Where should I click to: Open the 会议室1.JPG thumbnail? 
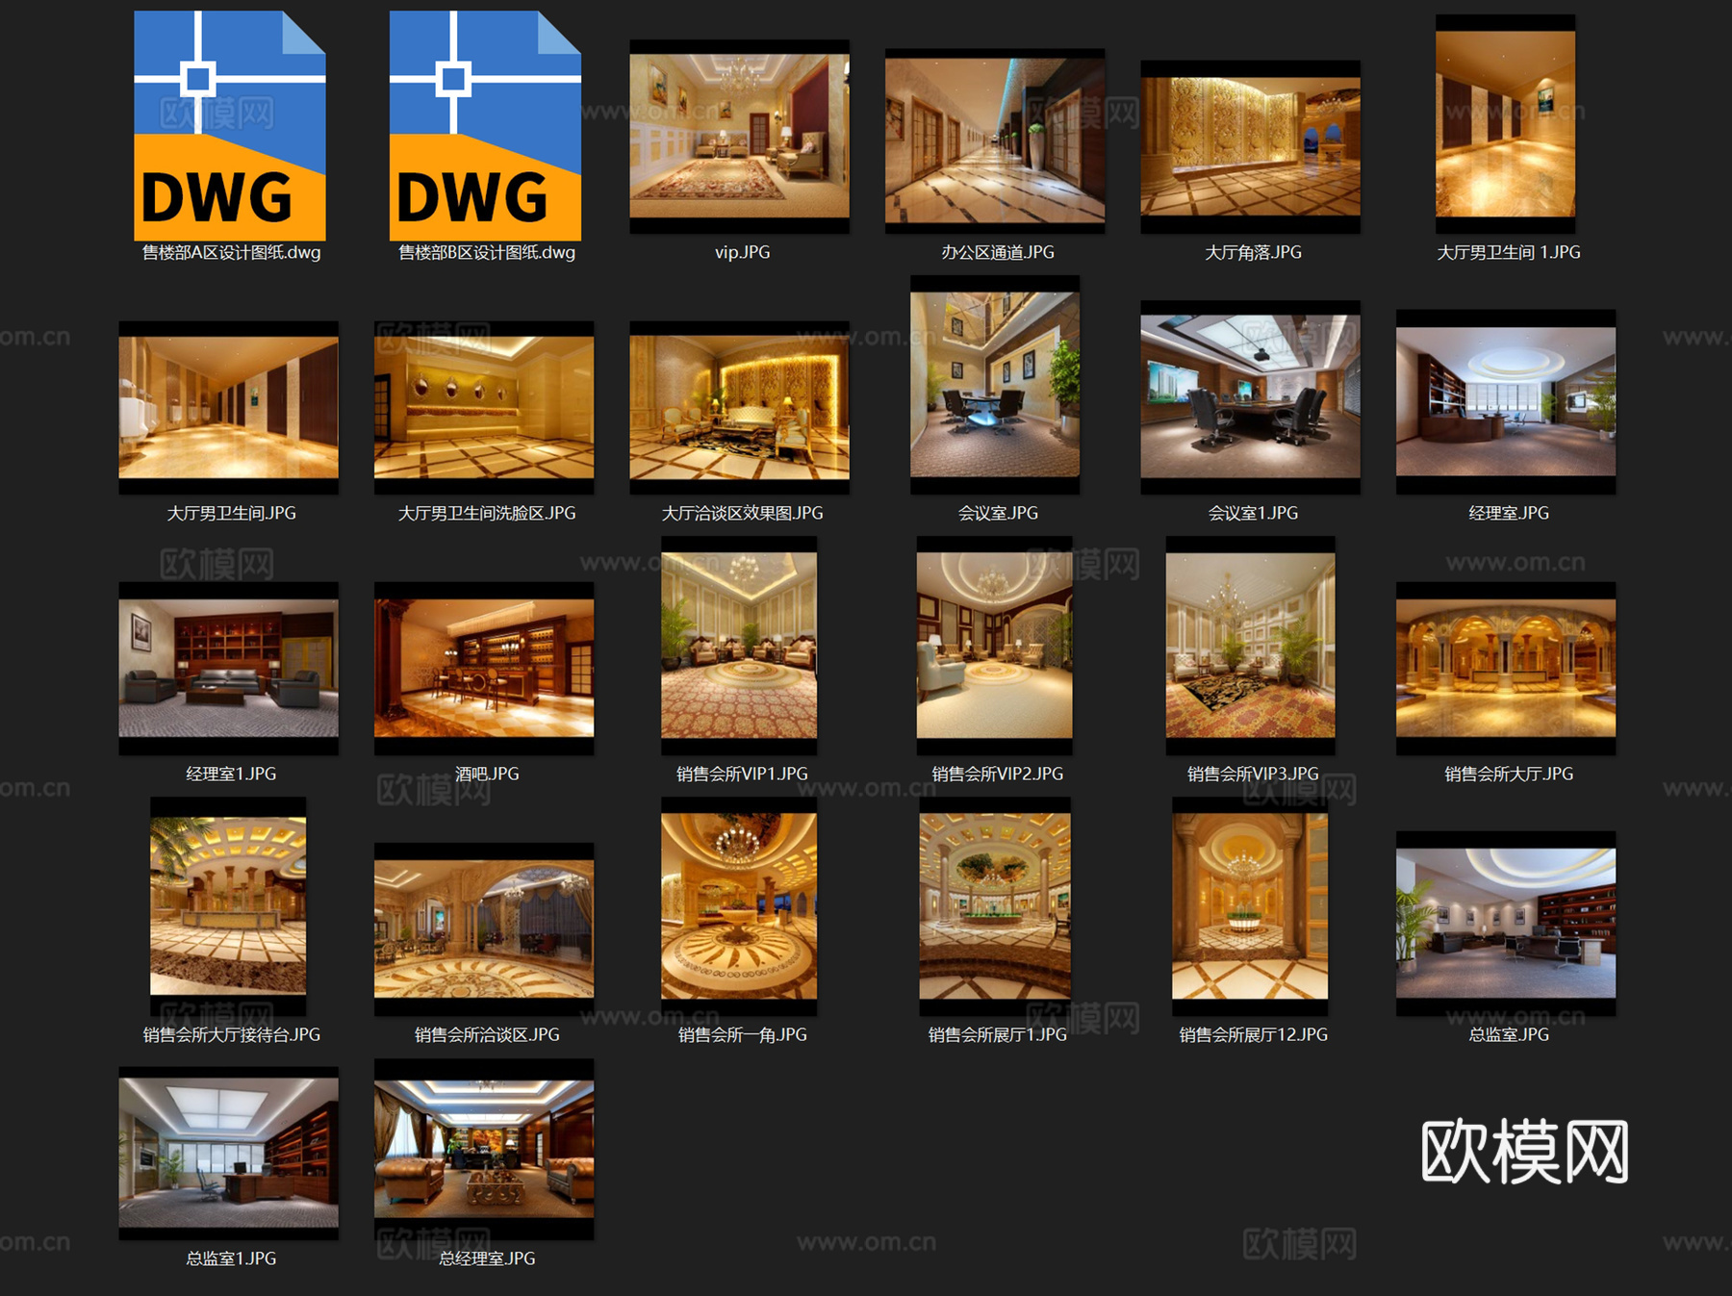(x=1250, y=397)
